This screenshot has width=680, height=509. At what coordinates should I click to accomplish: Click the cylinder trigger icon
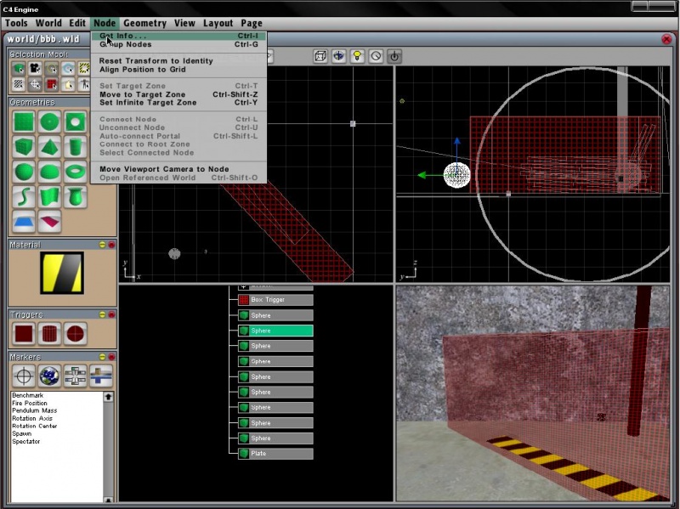[50, 332]
